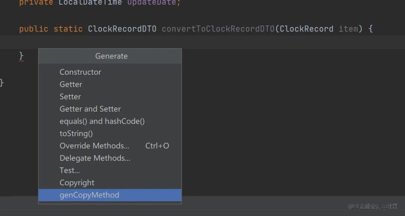405x216 pixels.
Task: Choose the Getter option
Action: [x=71, y=84]
